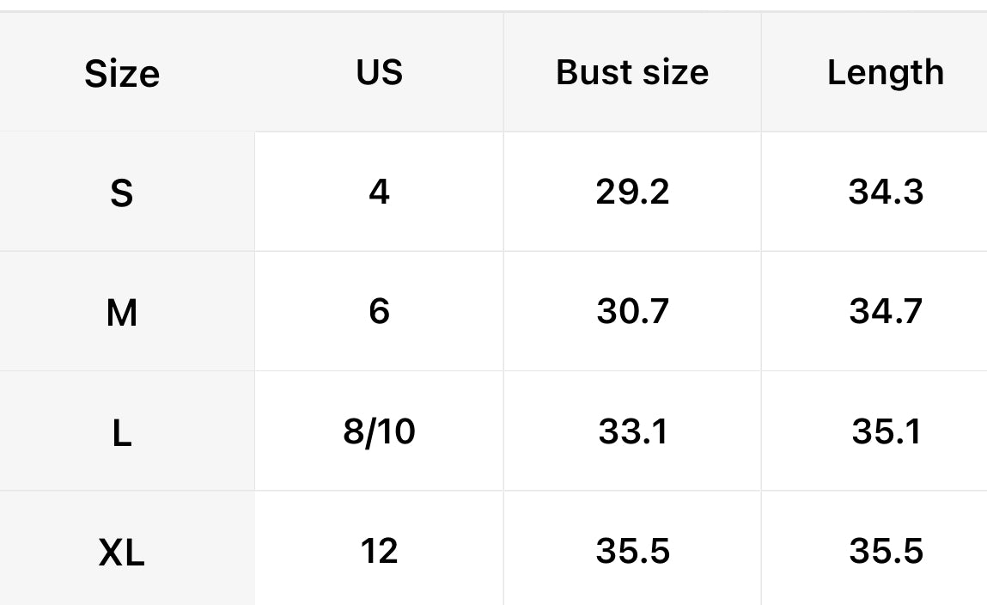This screenshot has width=987, height=605.
Task: Click the L size row label
Action: pos(122,432)
